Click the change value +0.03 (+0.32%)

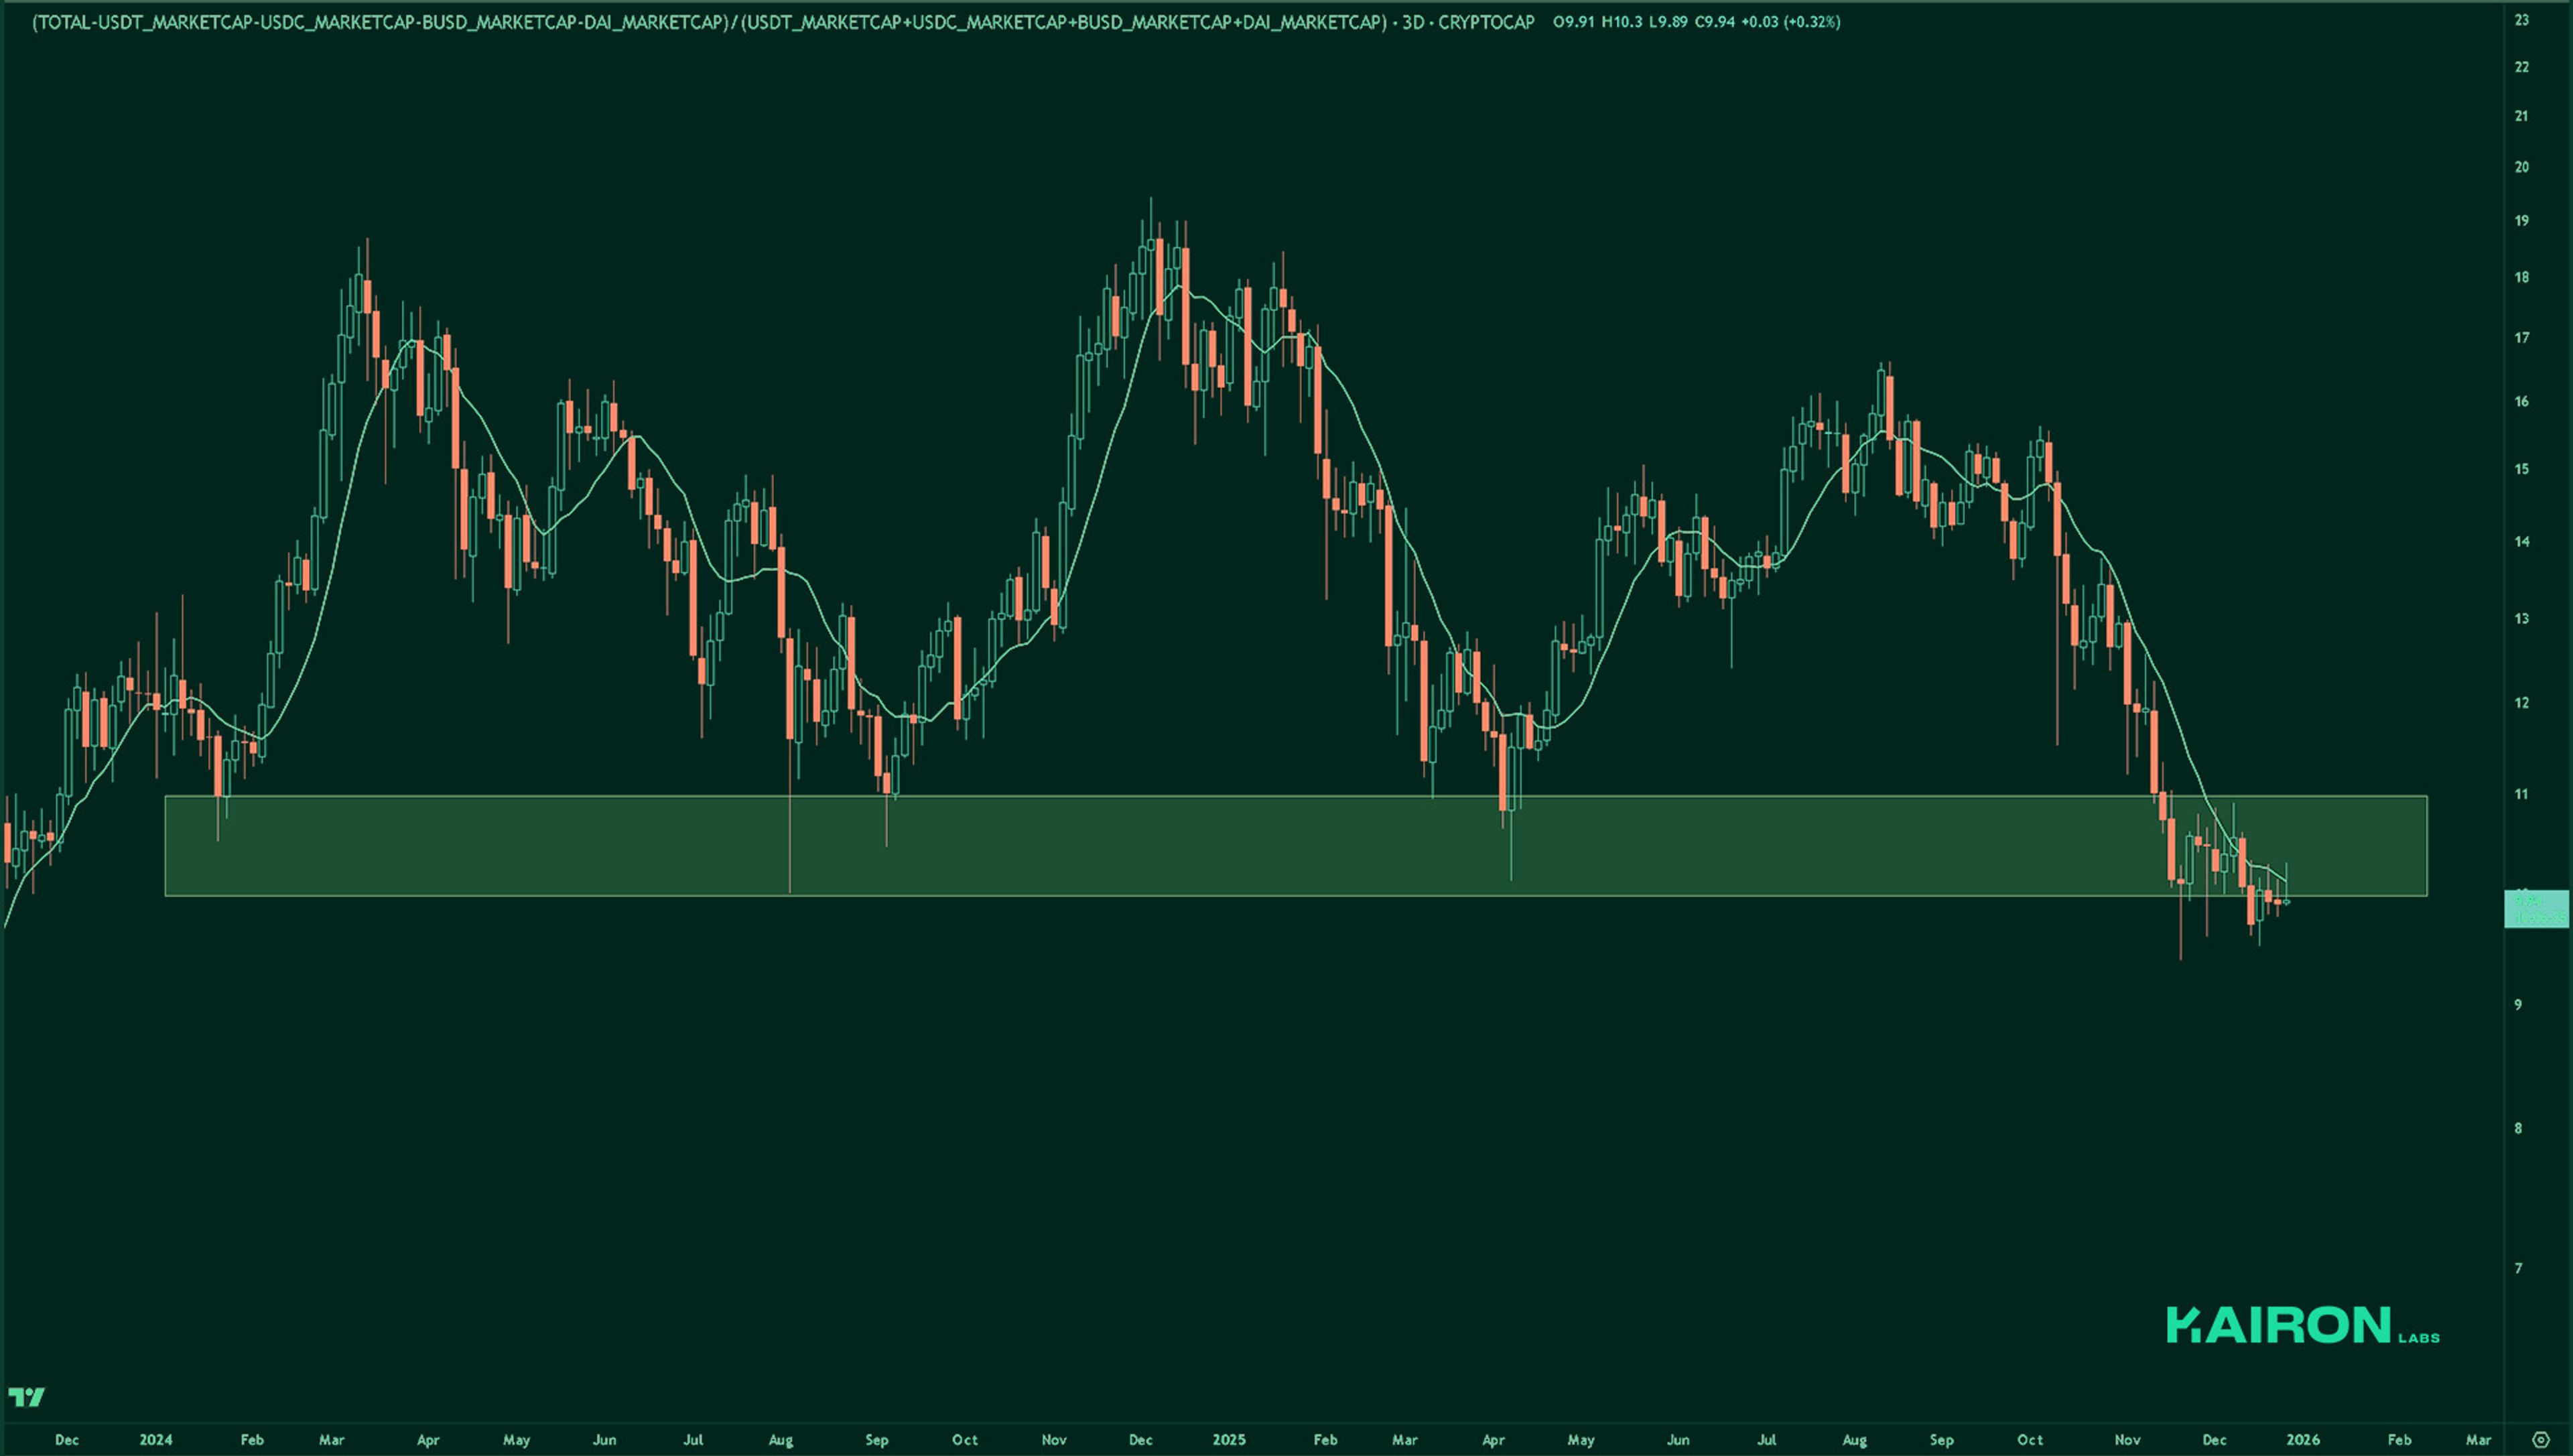[x=1791, y=22]
